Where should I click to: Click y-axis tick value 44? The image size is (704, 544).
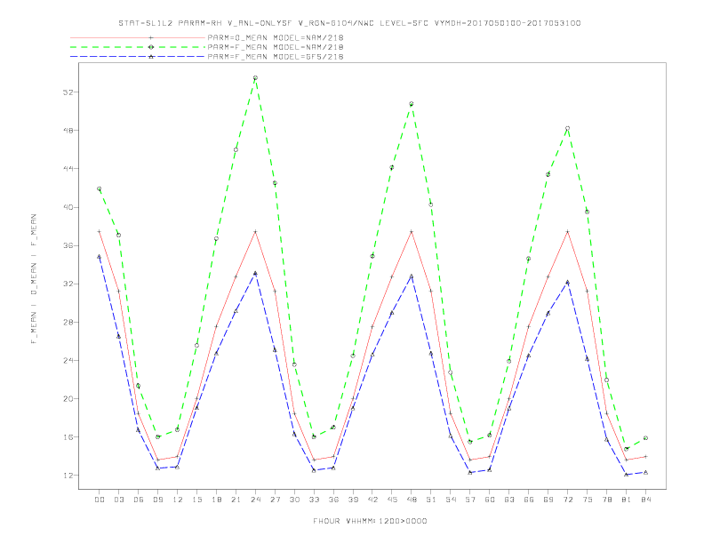68,169
